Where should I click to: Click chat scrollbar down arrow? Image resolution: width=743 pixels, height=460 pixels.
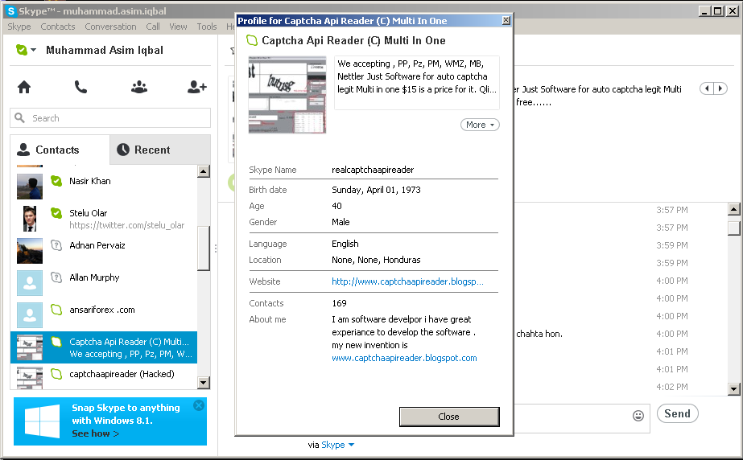tap(733, 389)
